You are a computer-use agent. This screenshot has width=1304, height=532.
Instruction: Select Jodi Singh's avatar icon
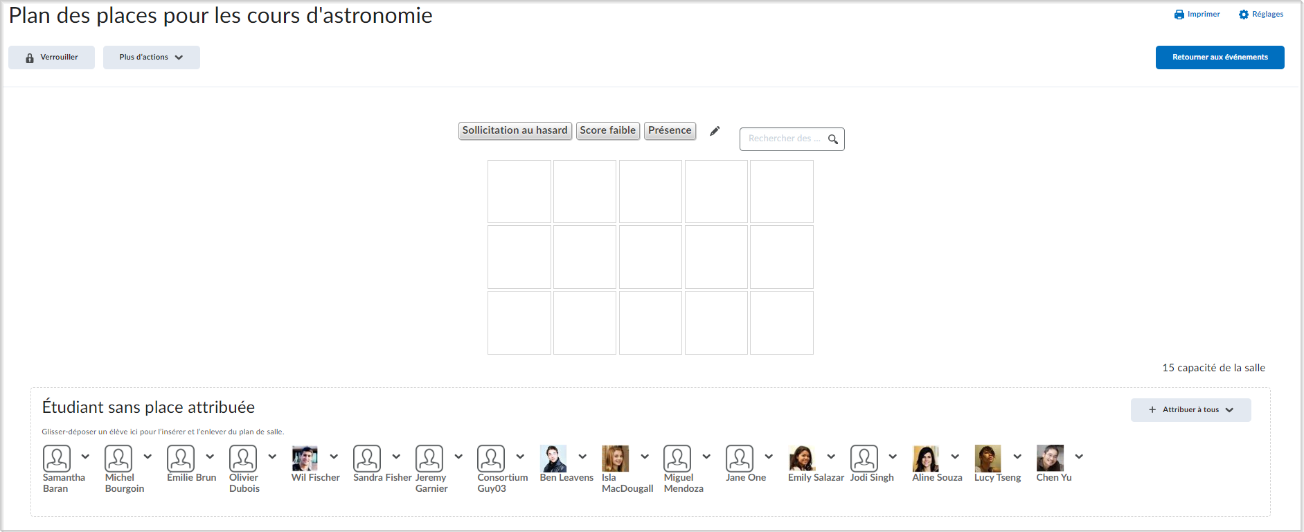tap(864, 459)
